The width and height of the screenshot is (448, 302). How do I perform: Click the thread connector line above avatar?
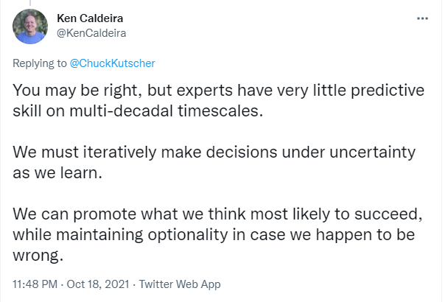30,3
